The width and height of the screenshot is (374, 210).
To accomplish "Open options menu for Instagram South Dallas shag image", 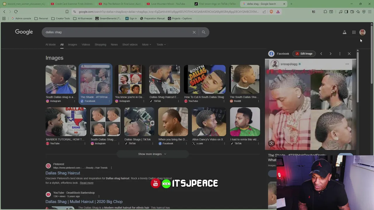I will pos(75,101).
